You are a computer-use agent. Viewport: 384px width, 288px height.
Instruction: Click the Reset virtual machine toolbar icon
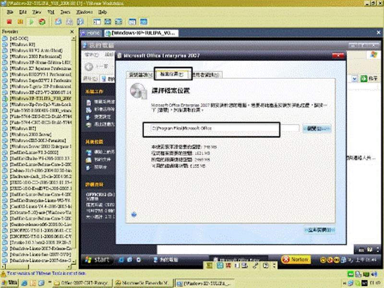click(x=42, y=22)
